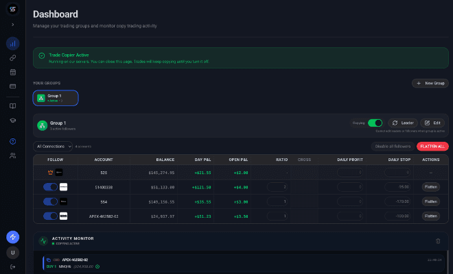
Task: Click the Activity Monitor pulse icon
Action: tap(43, 241)
